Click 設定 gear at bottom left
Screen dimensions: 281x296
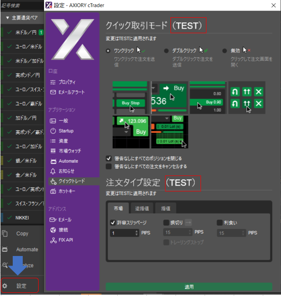coord(20,286)
